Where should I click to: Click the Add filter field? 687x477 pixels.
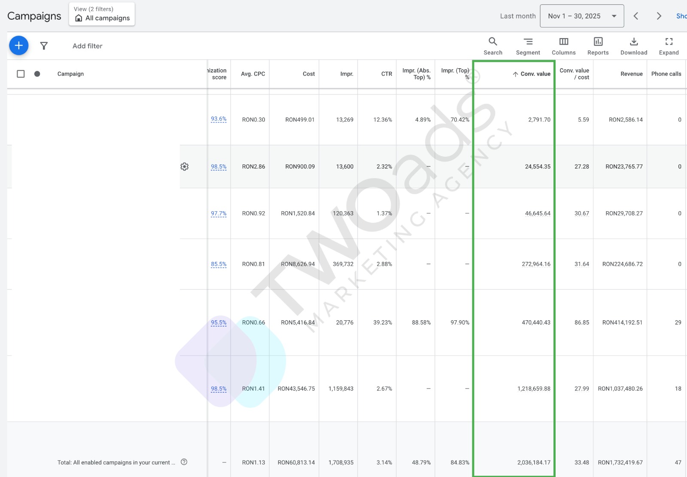88,46
